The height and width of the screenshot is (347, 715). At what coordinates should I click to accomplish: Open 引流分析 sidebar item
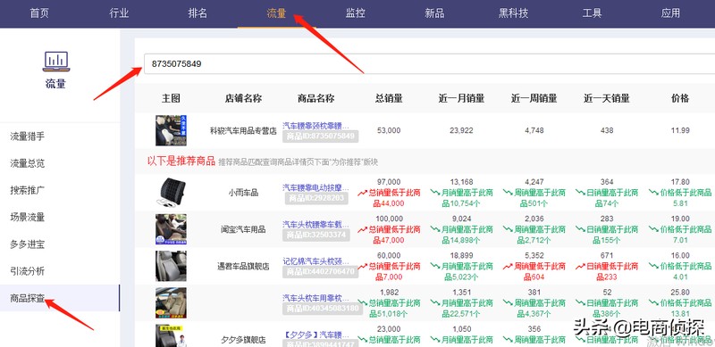point(28,271)
